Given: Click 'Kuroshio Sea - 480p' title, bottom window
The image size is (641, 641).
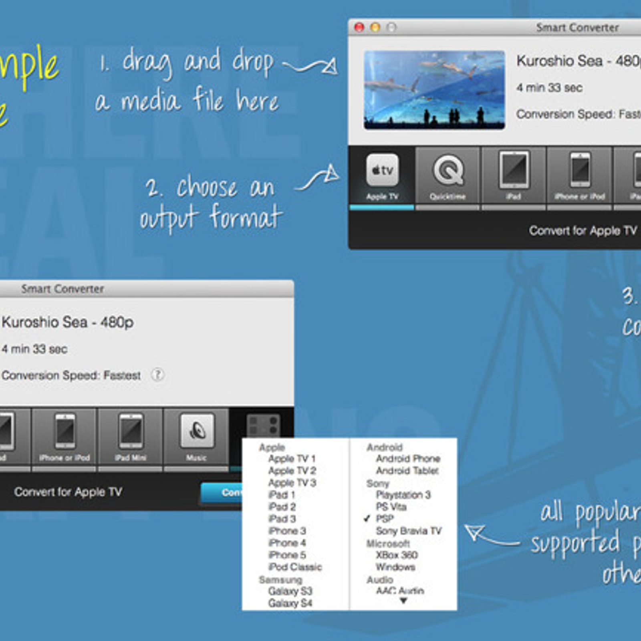Looking at the screenshot, I should click(67, 322).
